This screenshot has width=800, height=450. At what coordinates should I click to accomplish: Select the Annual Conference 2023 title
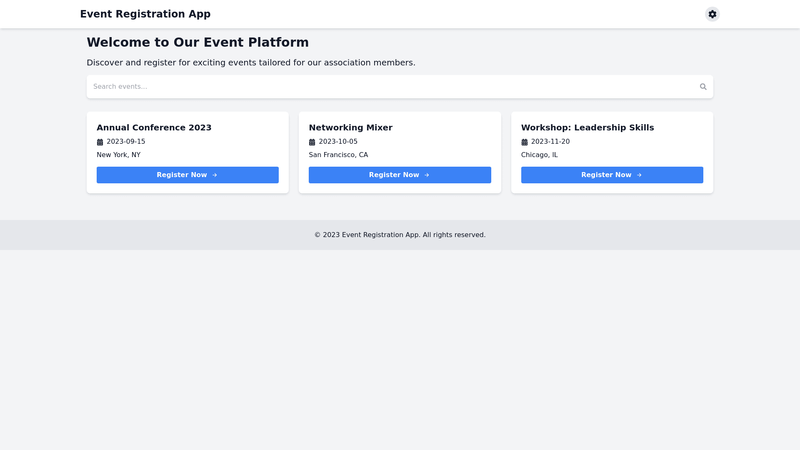(154, 127)
